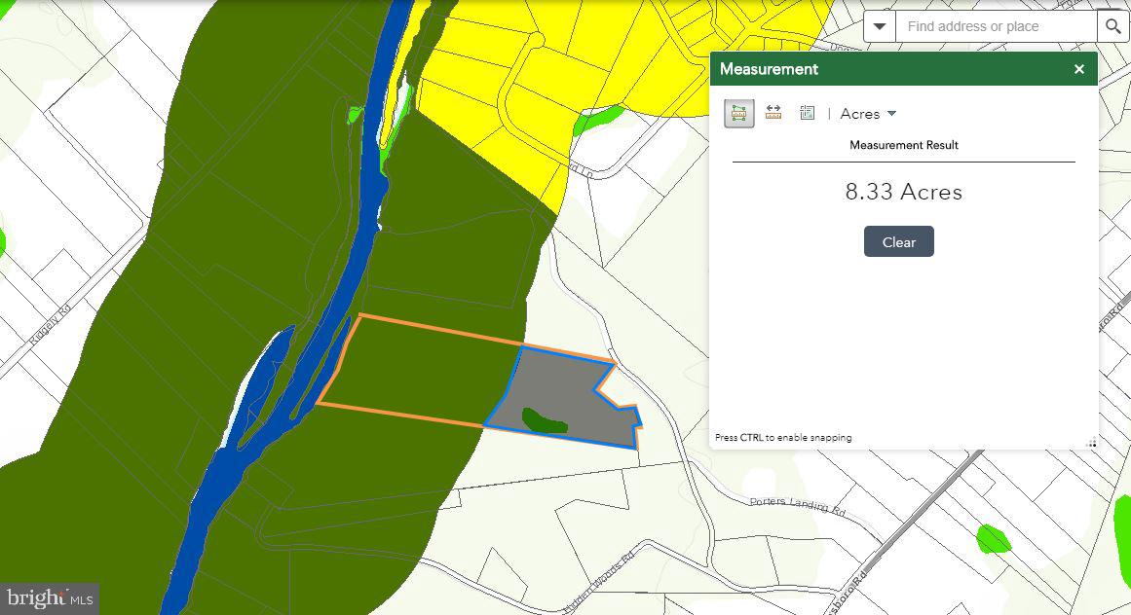The image size is (1131, 615).
Task: Click the Measurement panel resize handle
Action: click(x=1091, y=443)
